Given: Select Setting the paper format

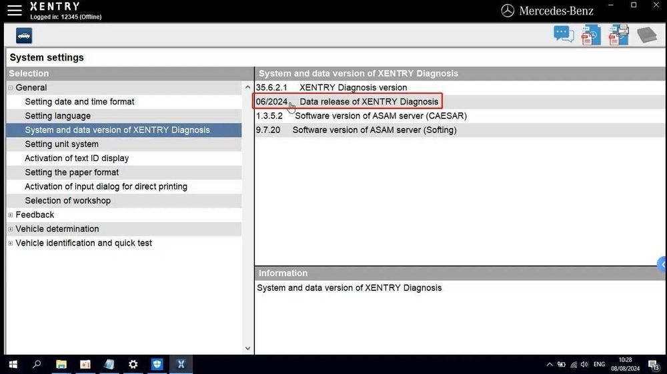Looking at the screenshot, I should coord(124,172).
